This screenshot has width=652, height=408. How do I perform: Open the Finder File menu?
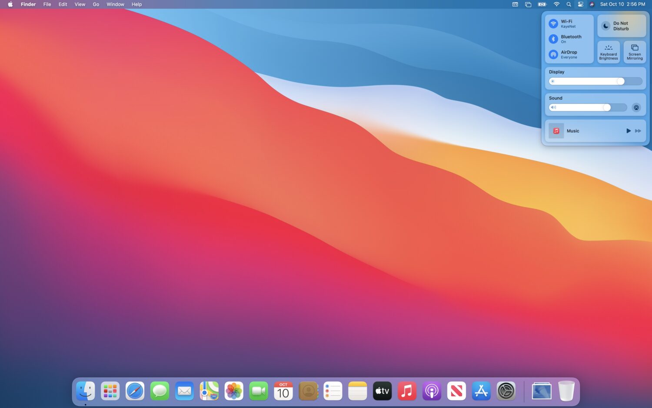tap(47, 4)
